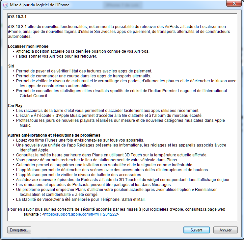Open the support.apple.com HT201222 link
Viewport: 244px width, 240px height.
point(80,214)
